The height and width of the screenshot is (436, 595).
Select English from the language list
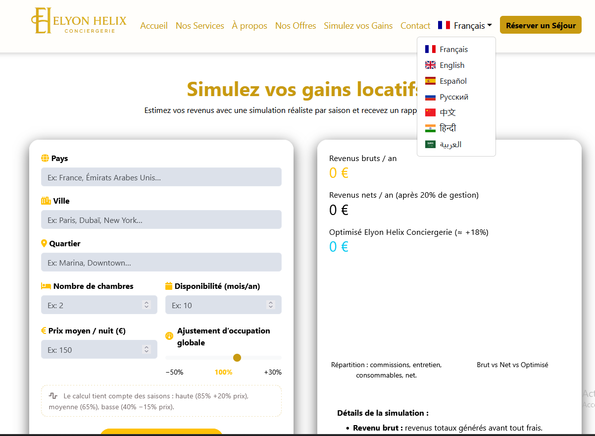(452, 65)
